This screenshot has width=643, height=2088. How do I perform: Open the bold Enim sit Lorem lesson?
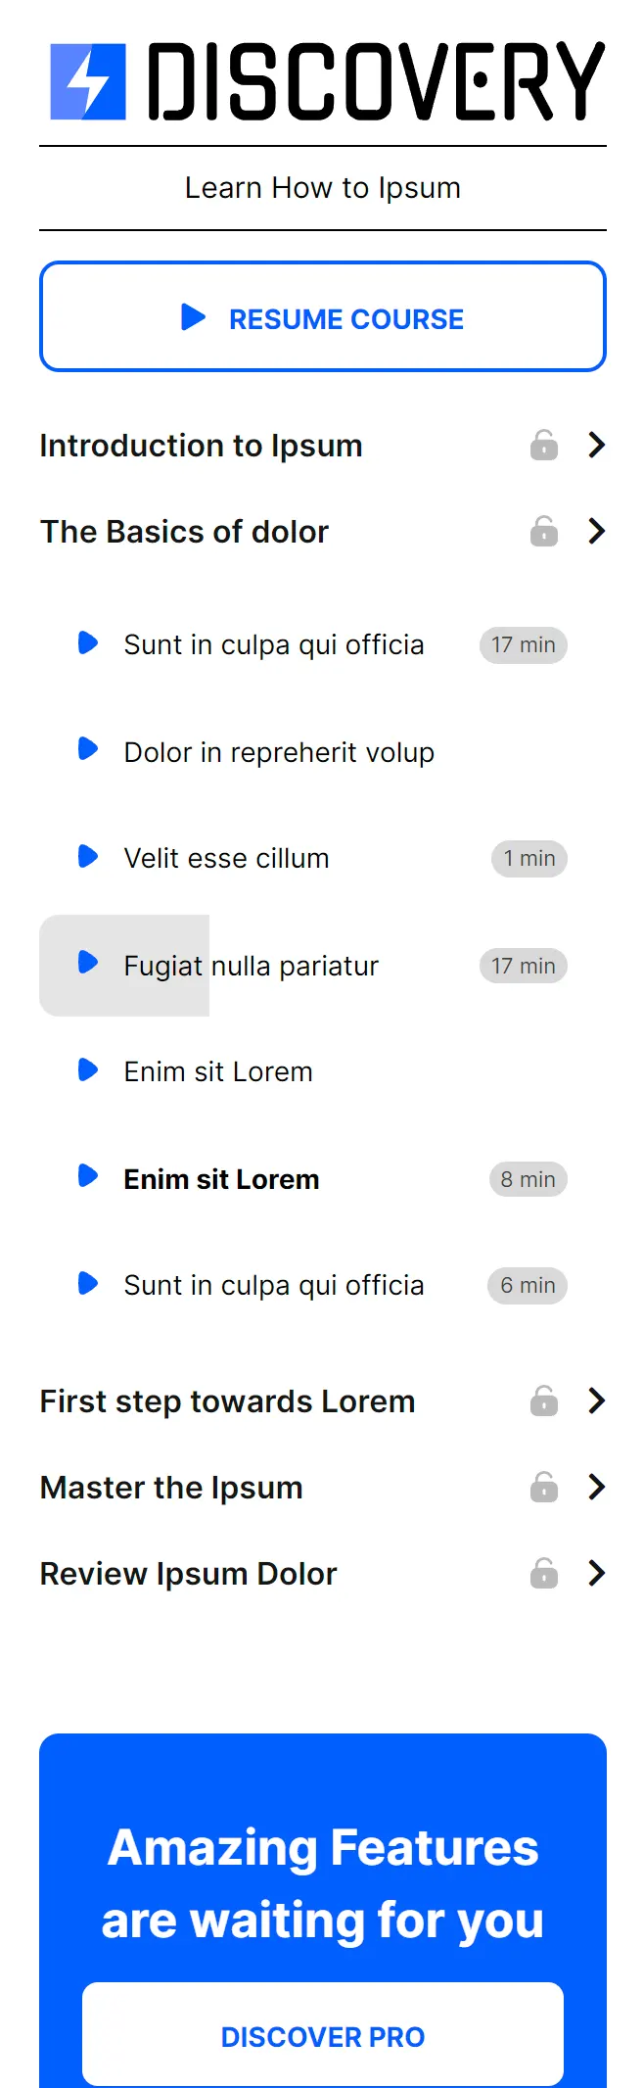tap(322, 1178)
